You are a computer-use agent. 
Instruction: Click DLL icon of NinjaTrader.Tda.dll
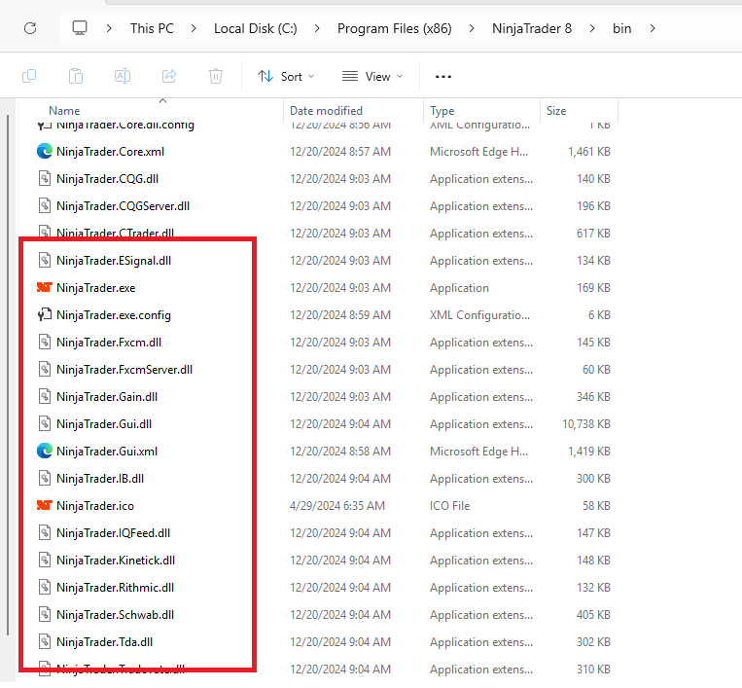[45, 641]
